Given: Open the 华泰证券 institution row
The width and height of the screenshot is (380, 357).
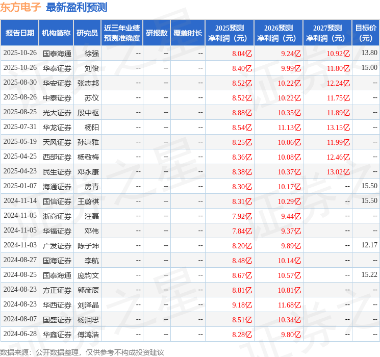Looking at the screenshot, I should [x=57, y=68].
